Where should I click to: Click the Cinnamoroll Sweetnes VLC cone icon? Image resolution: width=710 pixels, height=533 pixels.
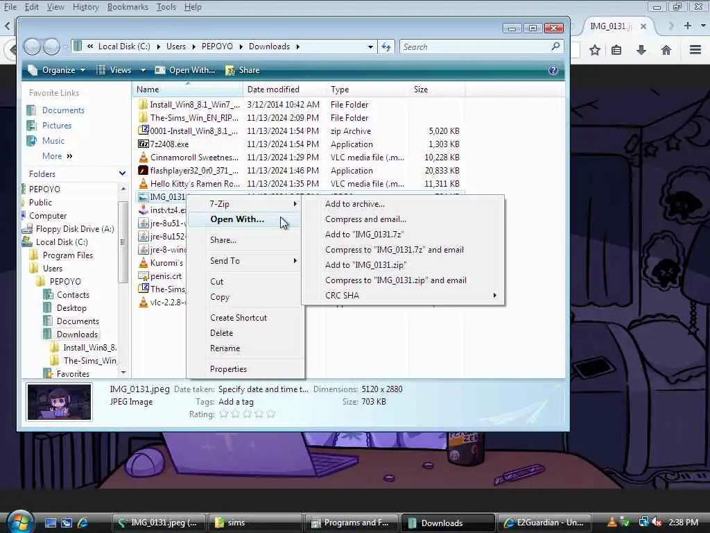pyautogui.click(x=143, y=158)
